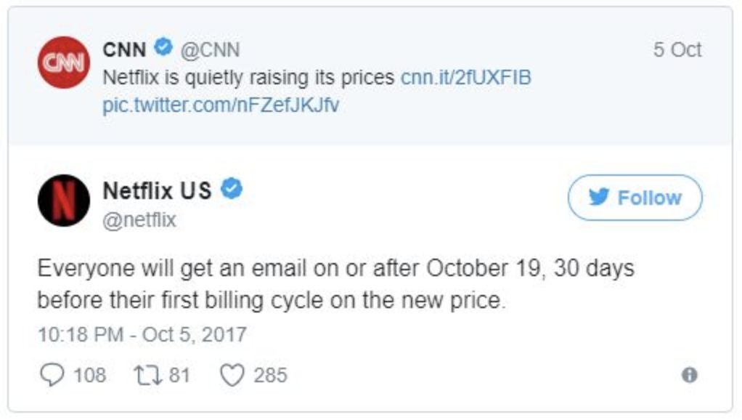This screenshot has height=420, width=742.
Task: Click the @netflix handle
Action: (139, 219)
